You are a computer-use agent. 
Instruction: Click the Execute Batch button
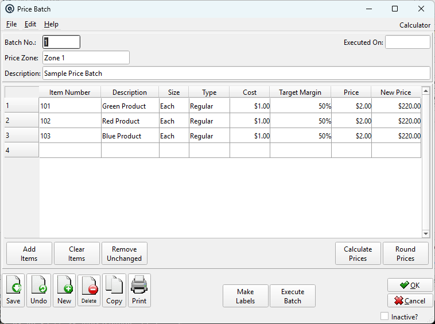point(293,296)
